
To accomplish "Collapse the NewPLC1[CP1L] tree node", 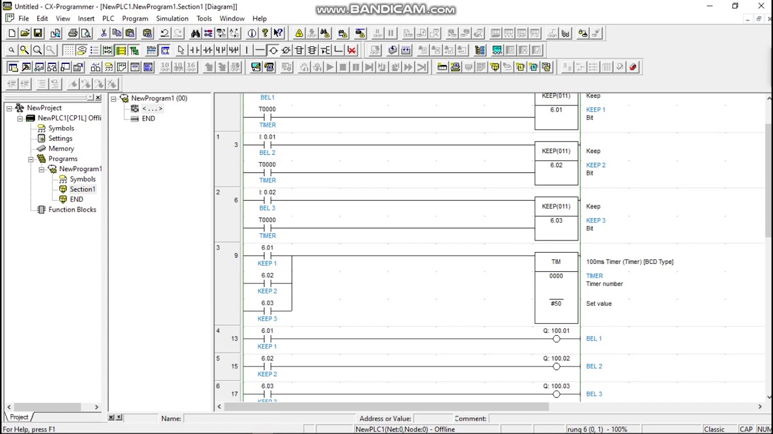I will [x=20, y=118].
